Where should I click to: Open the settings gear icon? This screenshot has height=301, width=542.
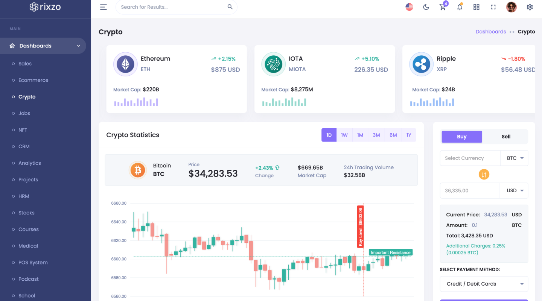[x=530, y=7]
